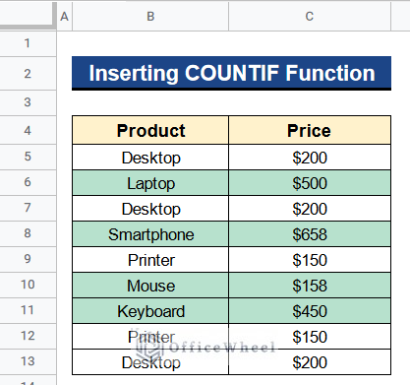This screenshot has height=385, width=410.
Task: Select row 5 header
Action: point(28,157)
